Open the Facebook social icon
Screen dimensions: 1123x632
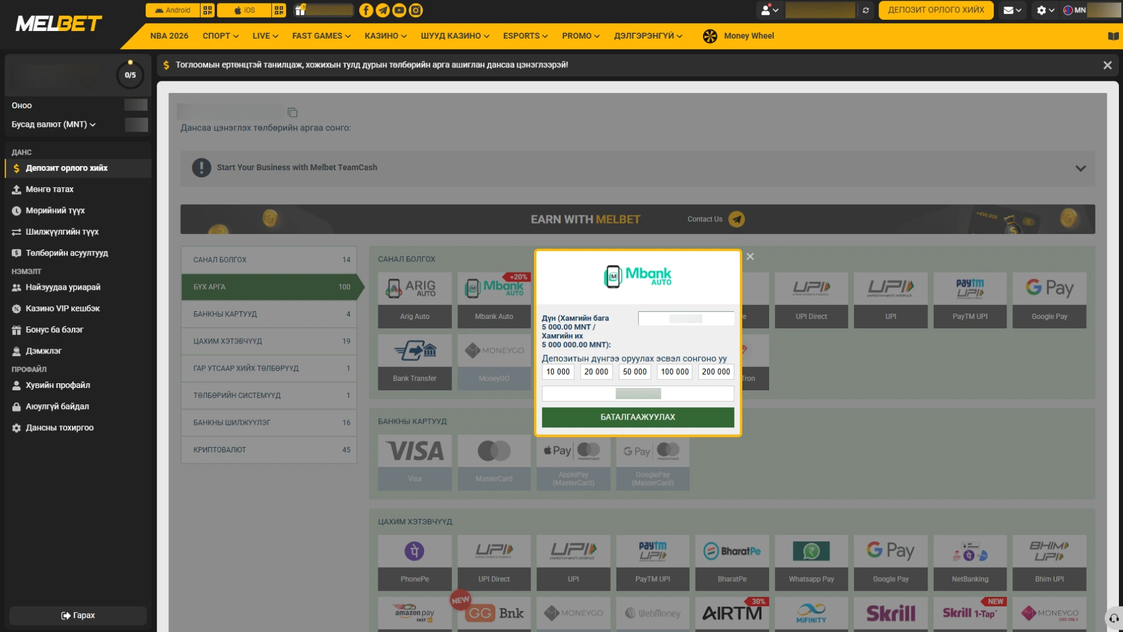click(x=366, y=10)
